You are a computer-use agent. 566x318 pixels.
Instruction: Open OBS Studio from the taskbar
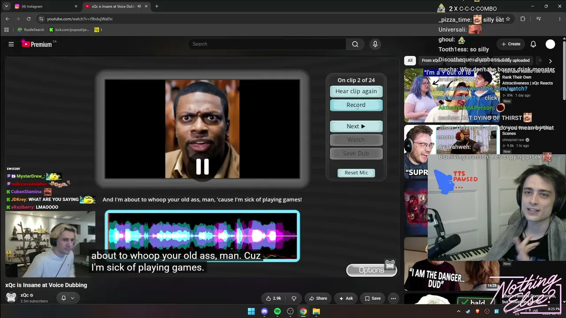290,311
